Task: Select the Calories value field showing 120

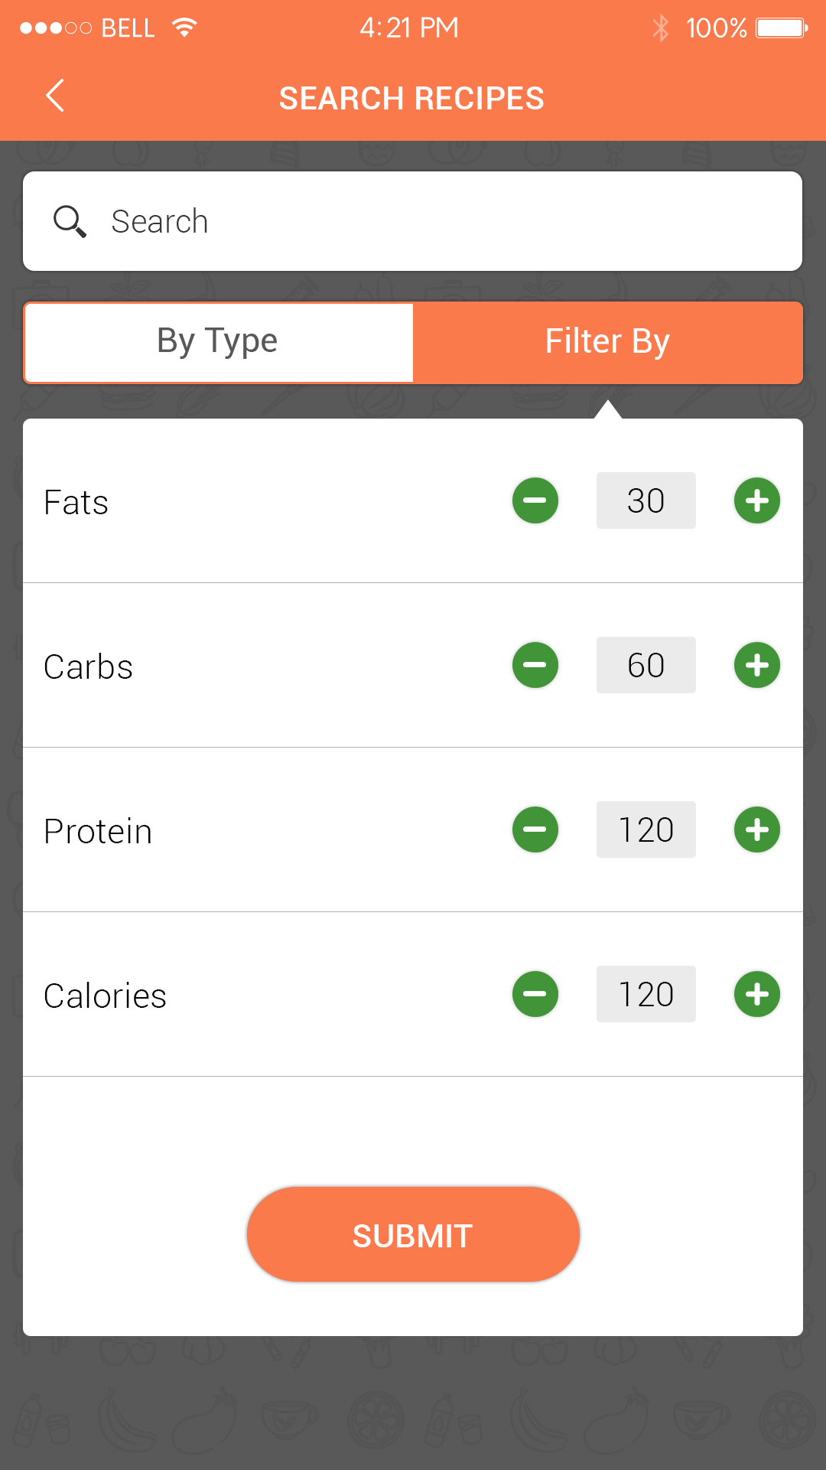Action: coord(646,994)
